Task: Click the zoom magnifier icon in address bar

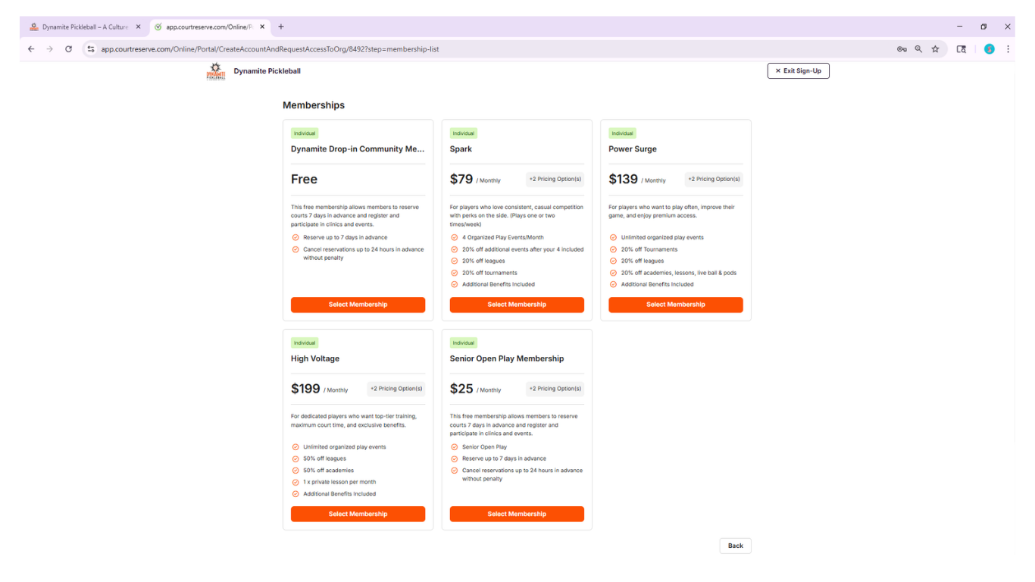Action: click(x=918, y=49)
